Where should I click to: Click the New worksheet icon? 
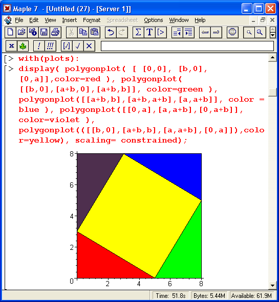10,32
